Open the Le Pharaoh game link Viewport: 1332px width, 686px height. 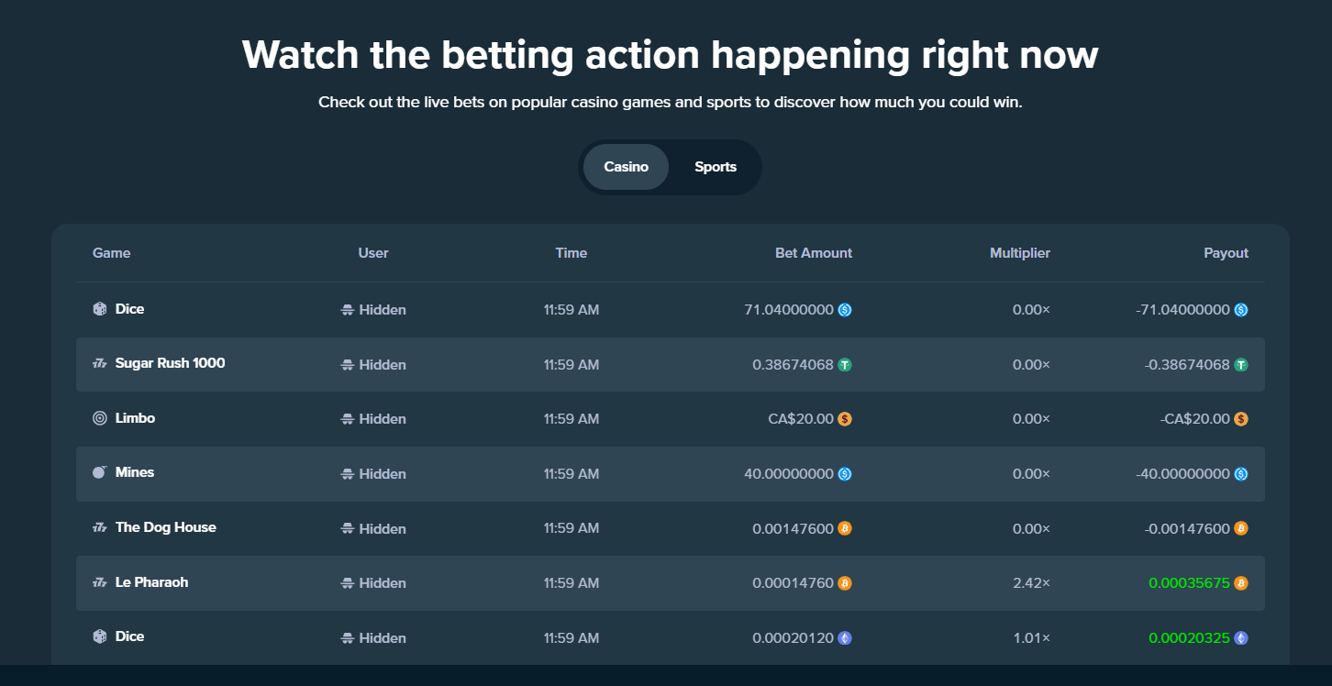coord(151,582)
